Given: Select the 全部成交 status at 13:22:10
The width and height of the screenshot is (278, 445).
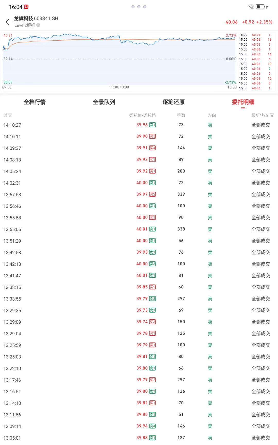Looking at the screenshot, I should 261,368.
